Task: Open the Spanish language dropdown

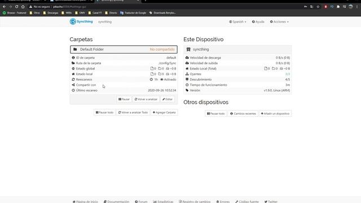Action: (237, 21)
